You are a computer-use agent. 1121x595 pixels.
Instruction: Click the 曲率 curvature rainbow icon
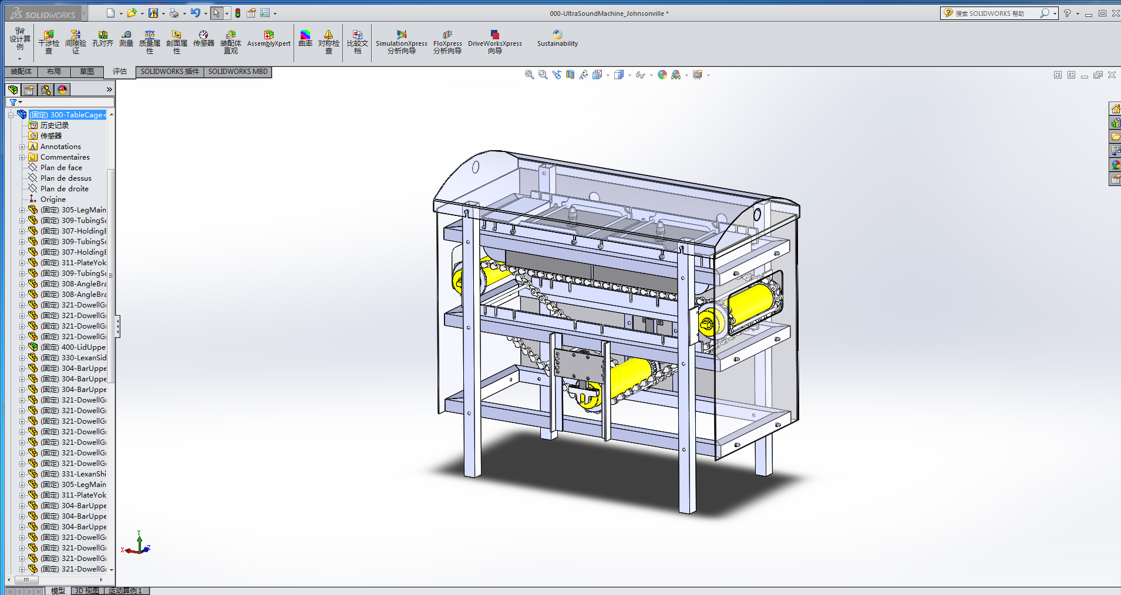coord(305,39)
